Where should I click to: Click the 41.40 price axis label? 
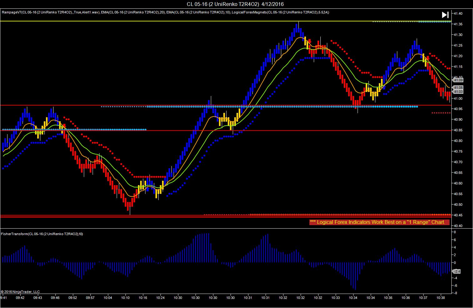(458, 13)
